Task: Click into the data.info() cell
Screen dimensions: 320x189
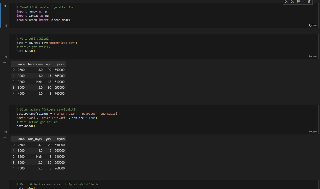Action: pyautogui.click(x=26, y=188)
